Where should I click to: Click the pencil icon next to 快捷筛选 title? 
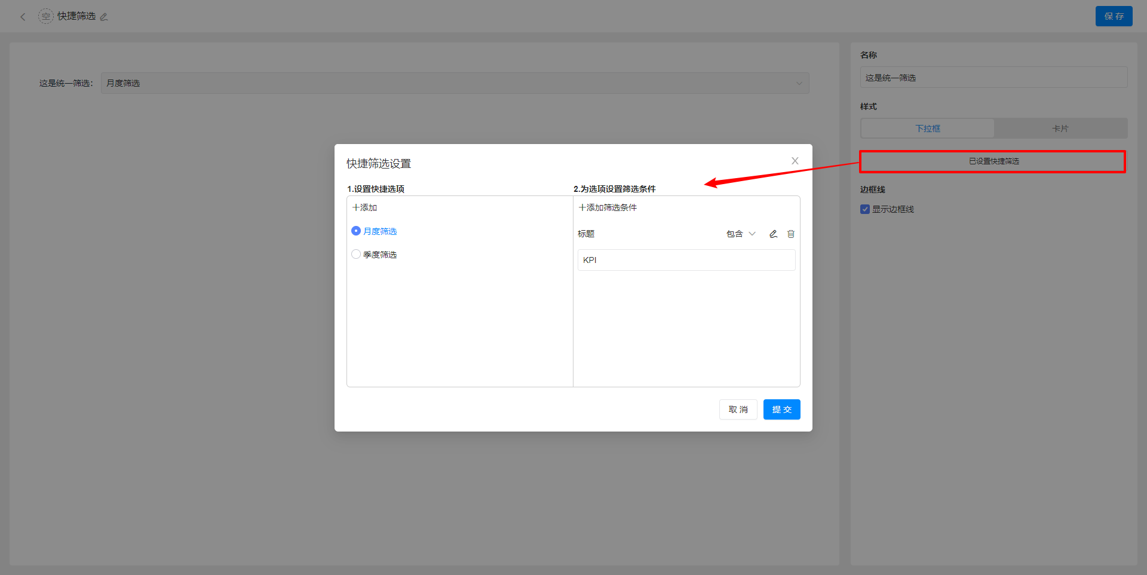pyautogui.click(x=104, y=17)
